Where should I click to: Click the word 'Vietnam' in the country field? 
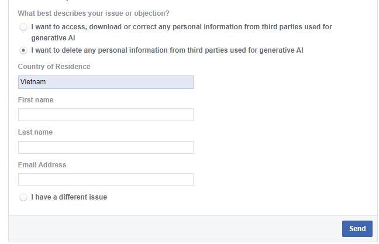[33, 82]
